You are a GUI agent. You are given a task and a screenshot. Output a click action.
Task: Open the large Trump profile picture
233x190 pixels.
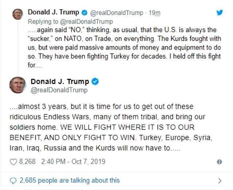[x=17, y=85]
